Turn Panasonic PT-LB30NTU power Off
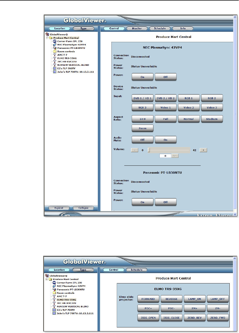 (x=166, y=202)
